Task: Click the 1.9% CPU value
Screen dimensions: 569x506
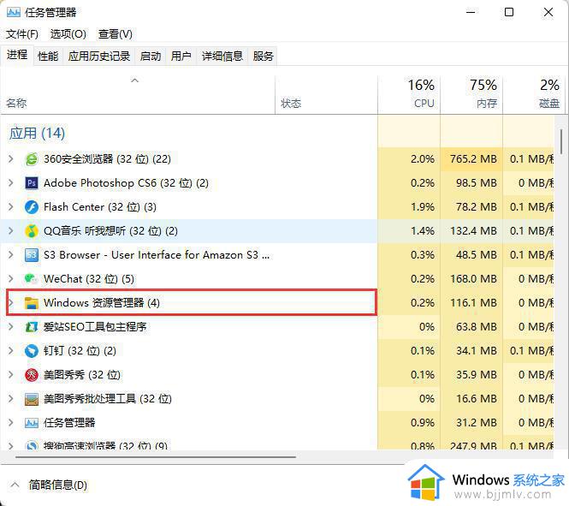Action: (423, 207)
